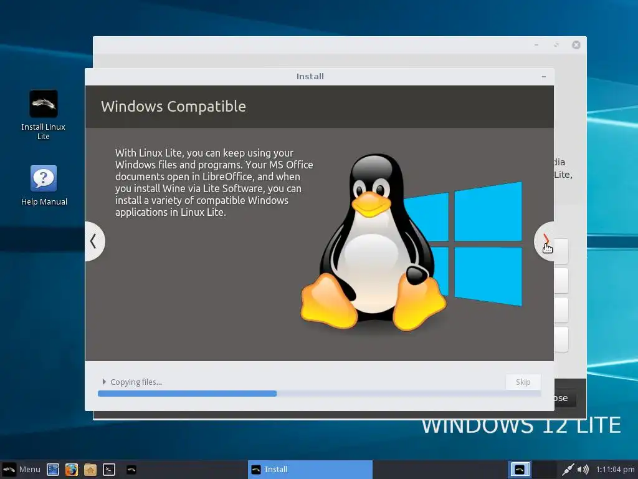Image resolution: width=638 pixels, height=479 pixels.
Task: Click the Install window title text
Action: pos(310,77)
